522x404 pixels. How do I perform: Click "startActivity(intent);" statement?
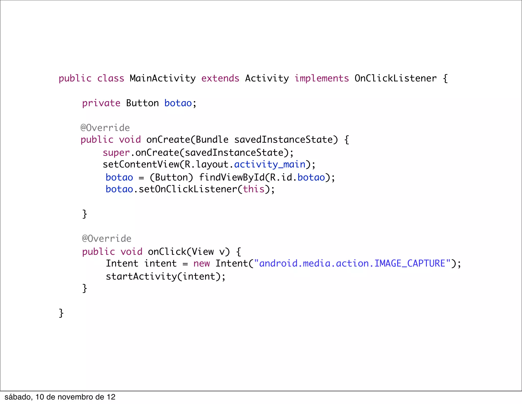click(166, 276)
